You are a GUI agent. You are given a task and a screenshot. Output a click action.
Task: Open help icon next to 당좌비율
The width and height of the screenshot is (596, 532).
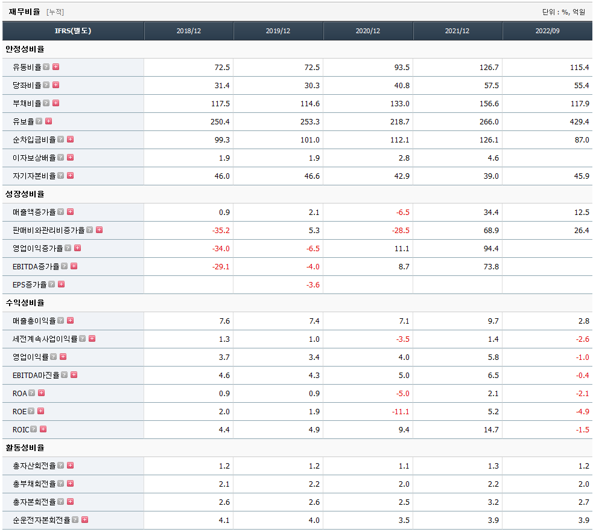click(46, 85)
